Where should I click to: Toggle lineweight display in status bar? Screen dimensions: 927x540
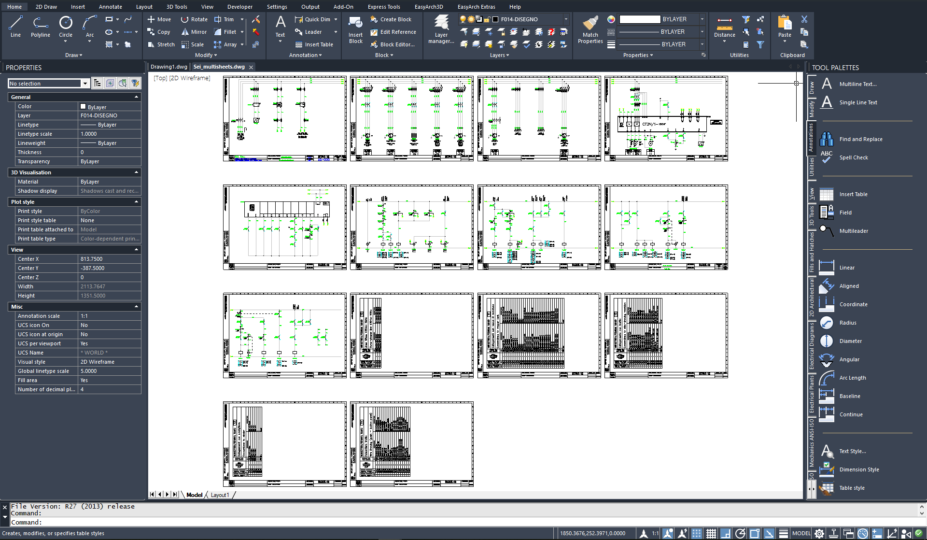(x=784, y=534)
